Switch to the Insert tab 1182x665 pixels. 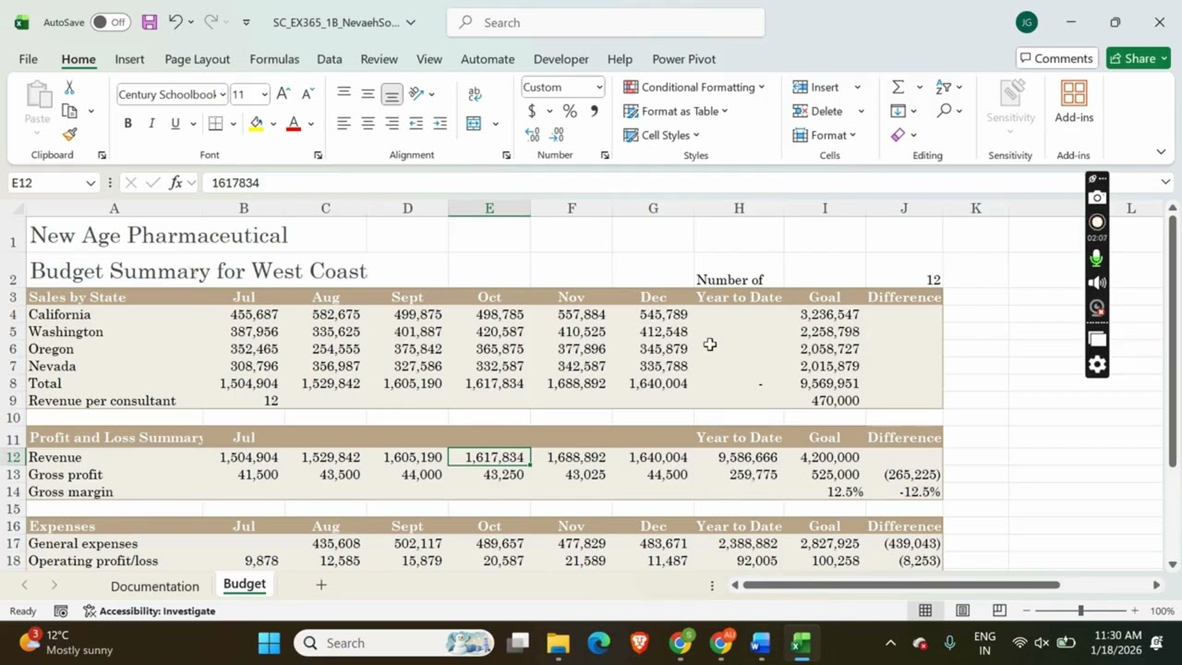pyautogui.click(x=129, y=58)
